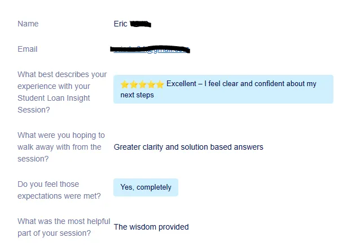Click the fourth yellow rating star
This screenshot has height=251, width=356.
pos(151,84)
